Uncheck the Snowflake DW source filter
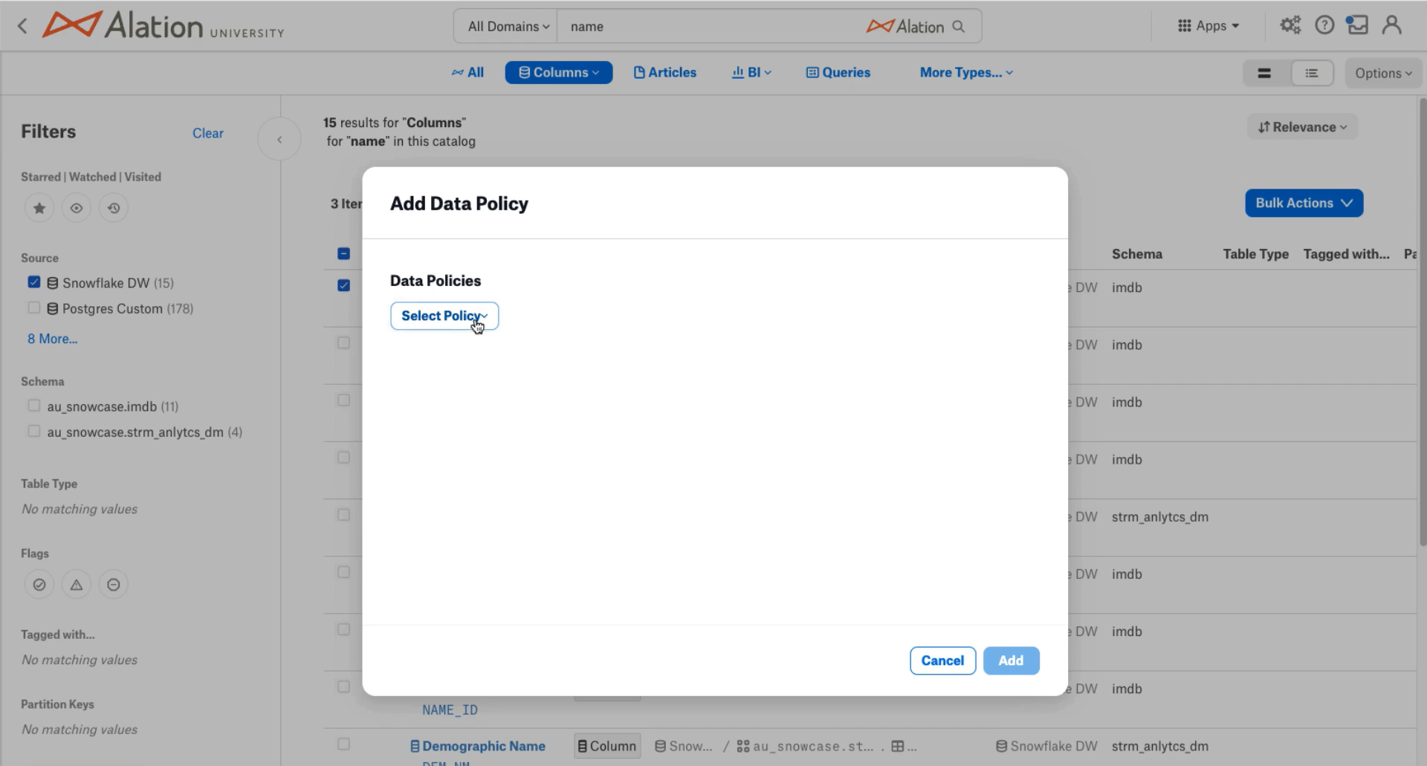This screenshot has width=1427, height=766. pos(34,282)
